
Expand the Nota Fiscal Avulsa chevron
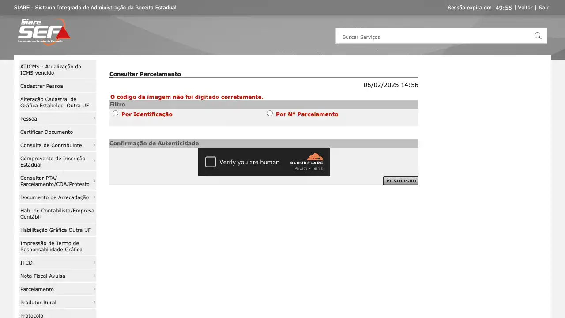pyautogui.click(x=94, y=276)
